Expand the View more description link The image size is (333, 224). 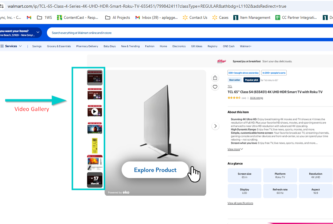click(x=235, y=149)
